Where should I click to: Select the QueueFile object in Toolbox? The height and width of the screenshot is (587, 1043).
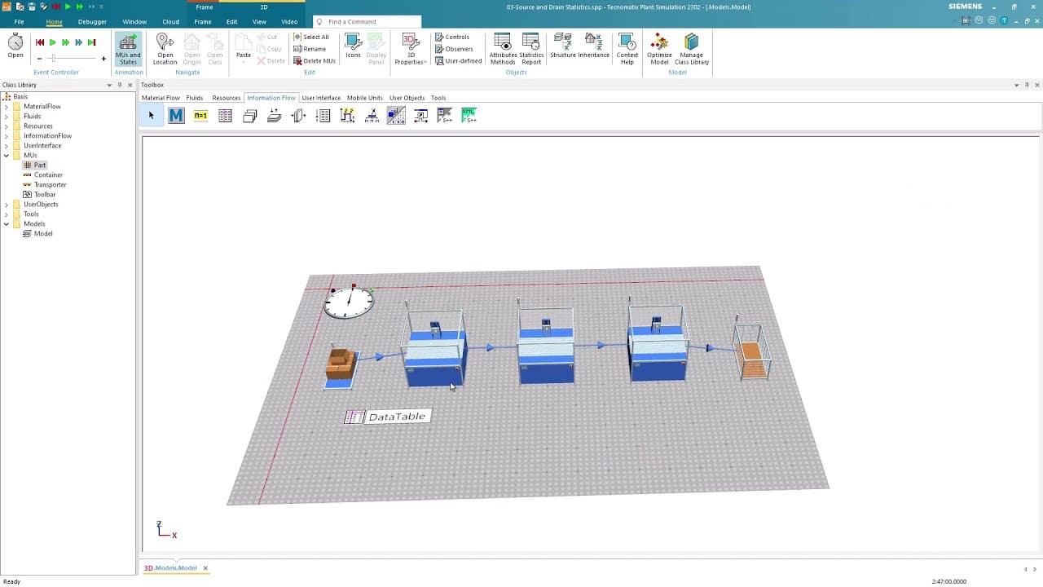pyautogui.click(x=298, y=116)
